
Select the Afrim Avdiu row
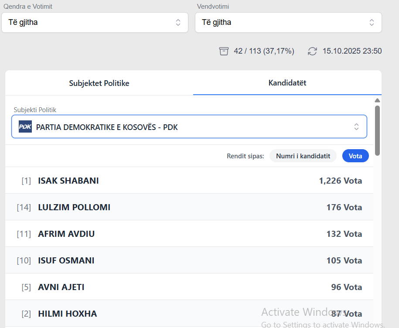[189, 234]
